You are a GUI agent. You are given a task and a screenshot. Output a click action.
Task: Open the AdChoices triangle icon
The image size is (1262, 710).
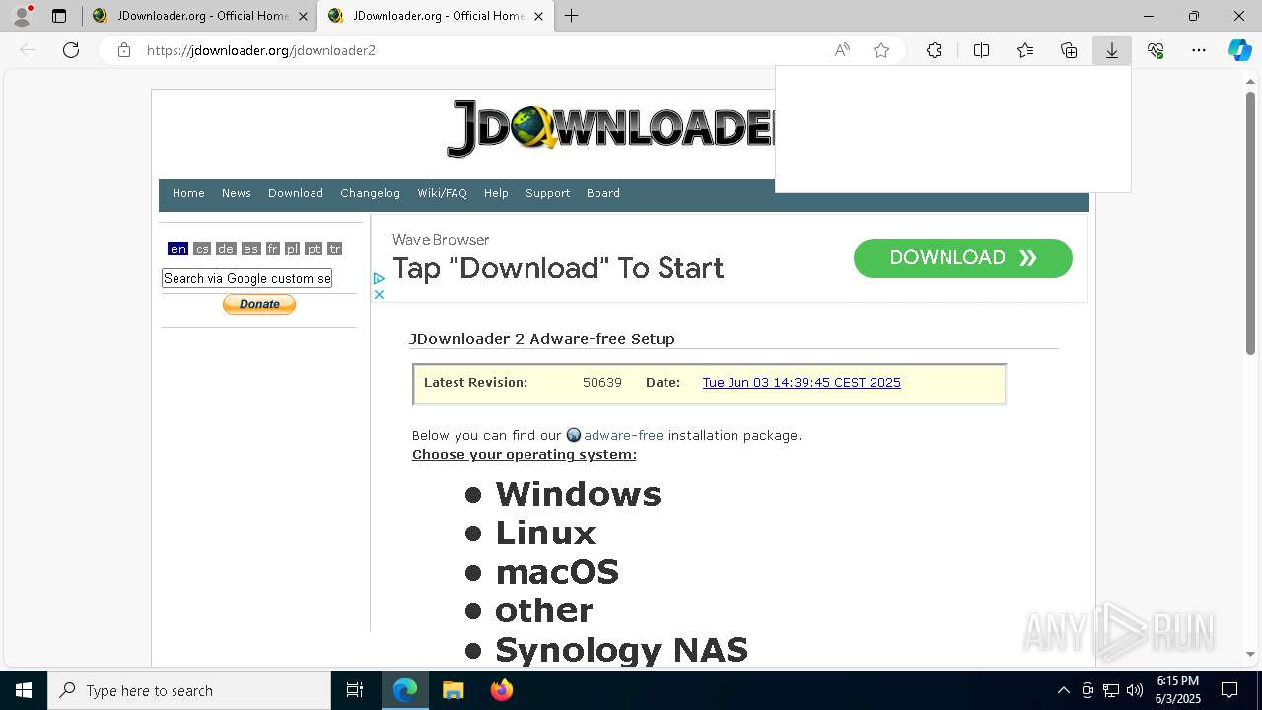(x=379, y=279)
